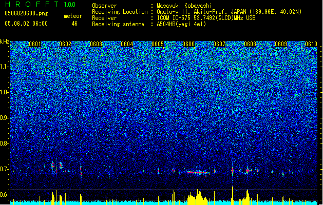Click the 0605 time marker
This screenshot has height=205, width=323.
[x=158, y=44]
